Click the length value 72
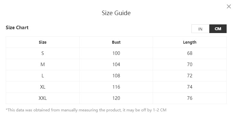 [x=190, y=76]
